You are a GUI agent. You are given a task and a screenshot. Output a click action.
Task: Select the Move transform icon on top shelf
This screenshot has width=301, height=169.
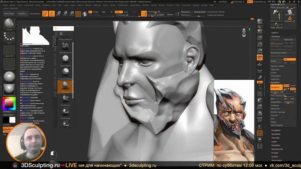(x=59, y=14)
